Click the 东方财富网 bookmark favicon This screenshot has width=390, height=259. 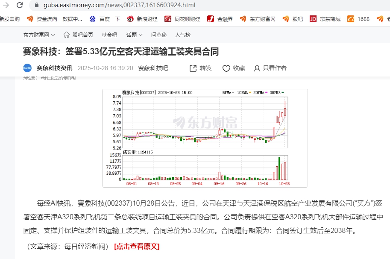(x=243, y=19)
